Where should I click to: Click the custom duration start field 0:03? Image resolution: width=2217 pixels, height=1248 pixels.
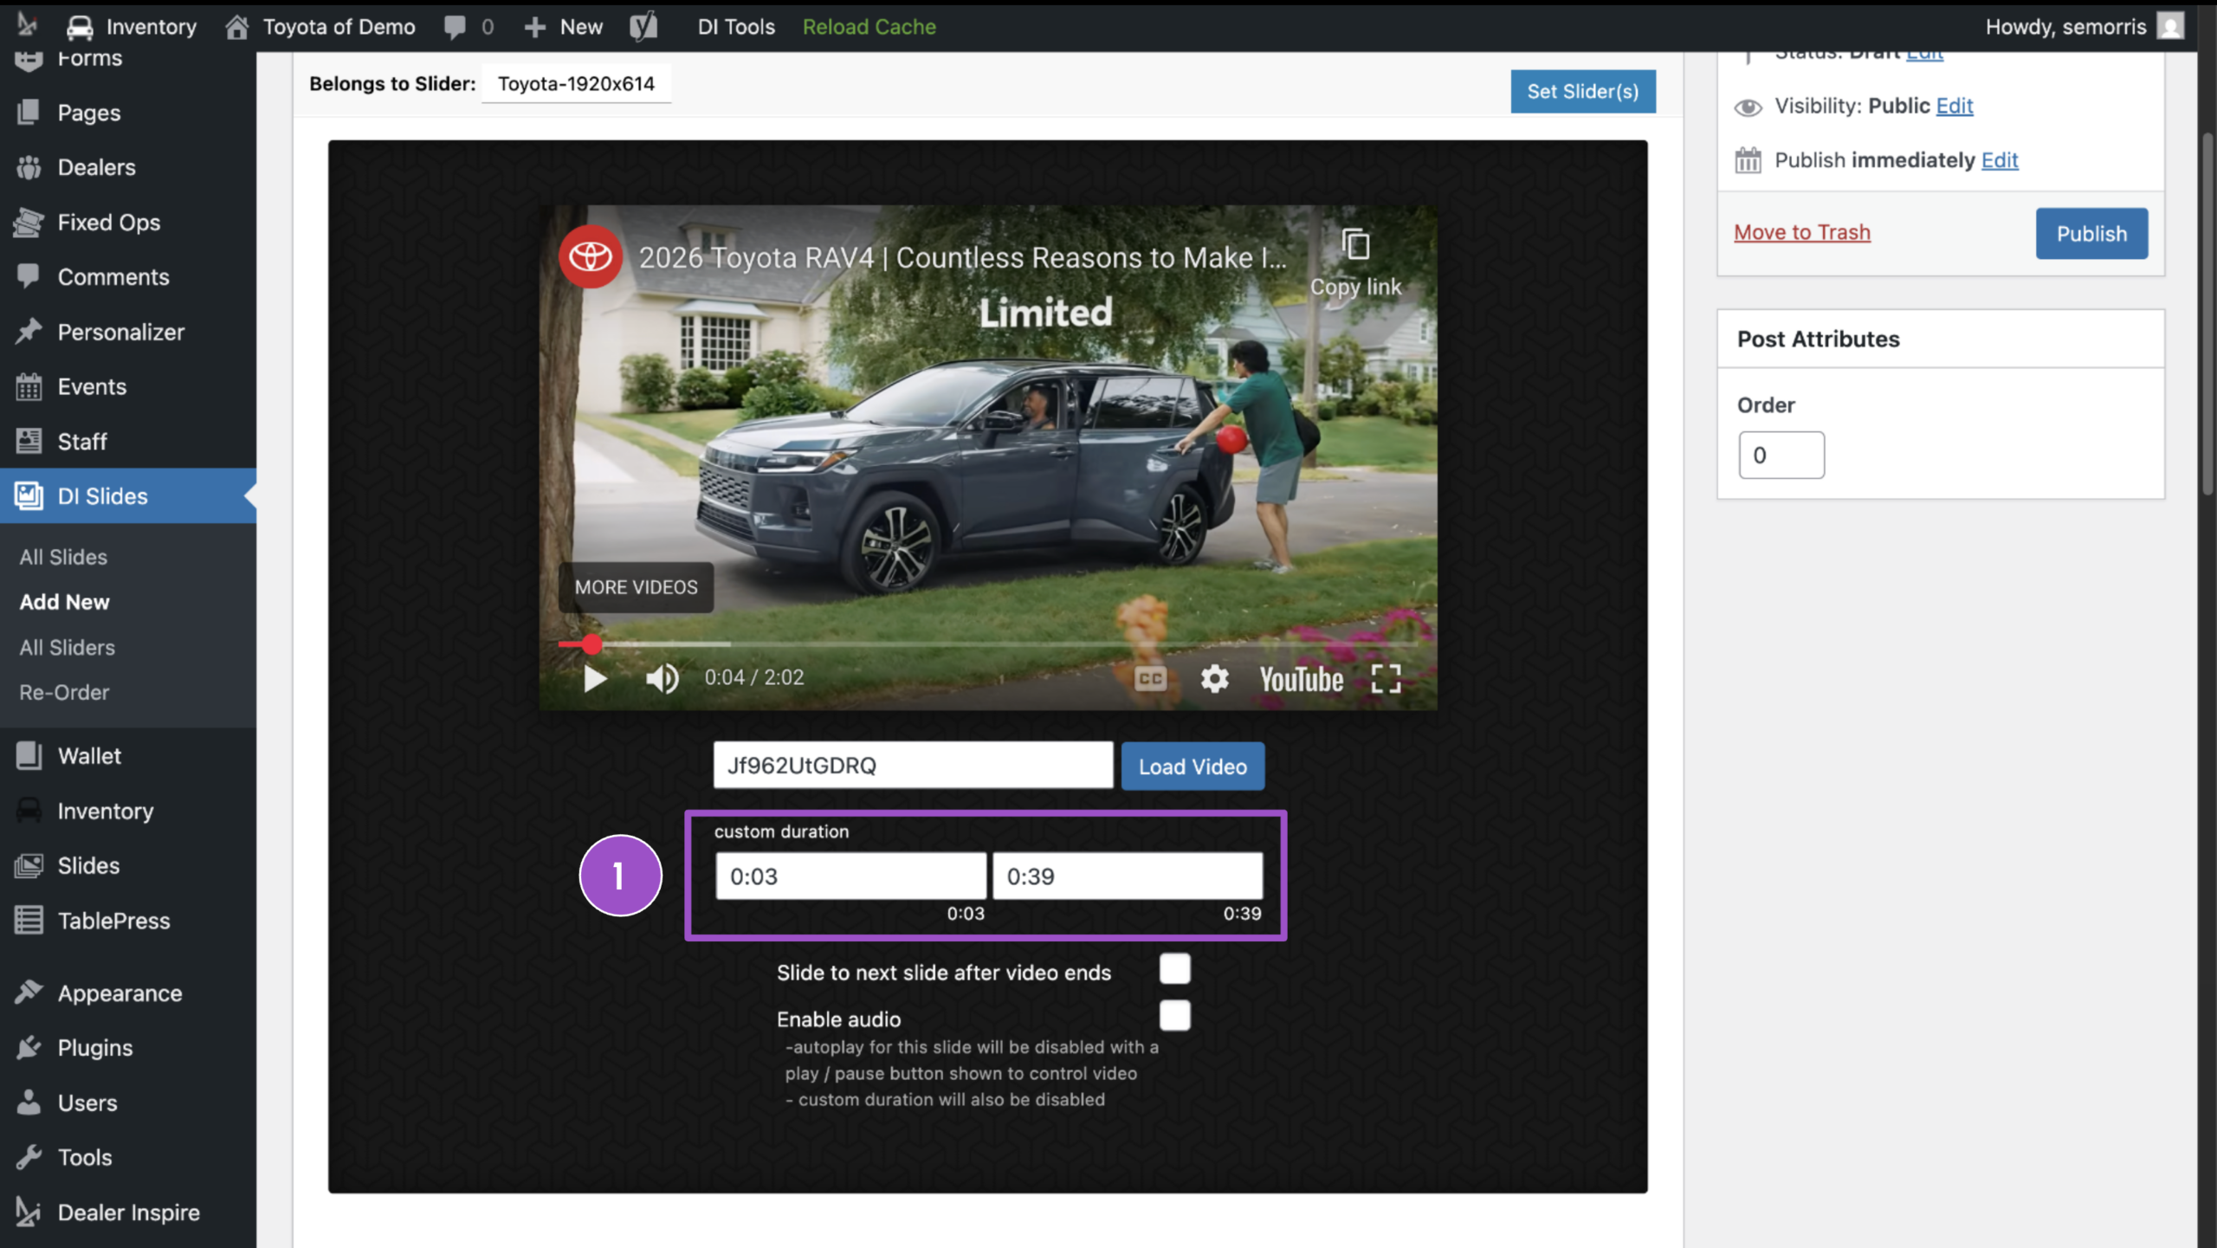[x=850, y=876]
